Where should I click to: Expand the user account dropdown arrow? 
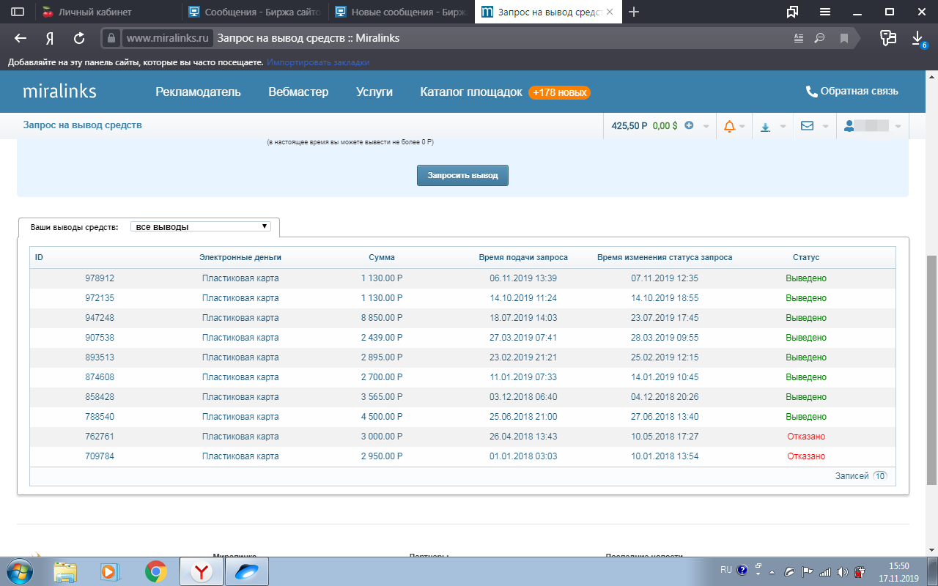point(898,126)
